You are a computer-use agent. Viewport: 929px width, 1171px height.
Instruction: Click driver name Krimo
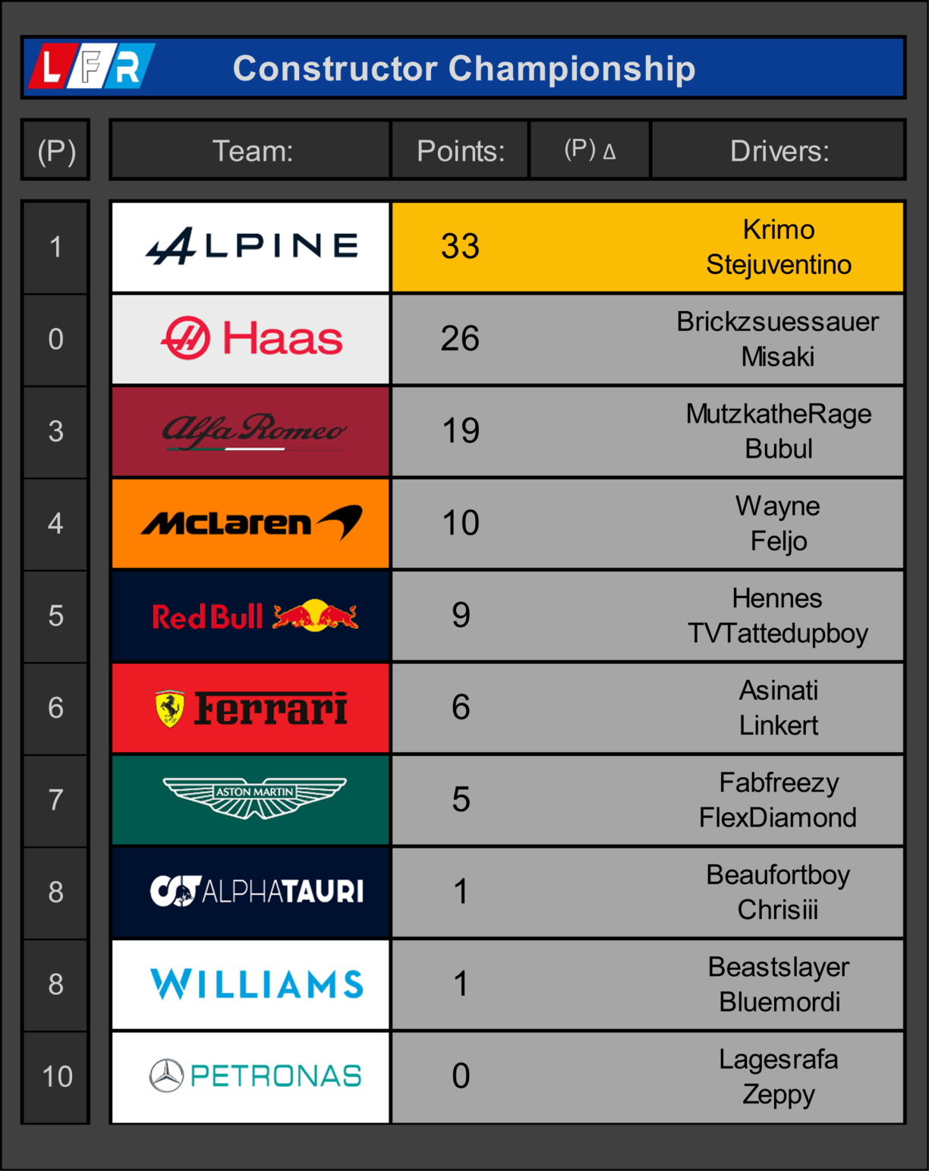pos(779,229)
